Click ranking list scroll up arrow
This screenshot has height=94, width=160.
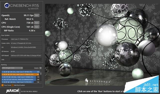click(x=41, y=71)
